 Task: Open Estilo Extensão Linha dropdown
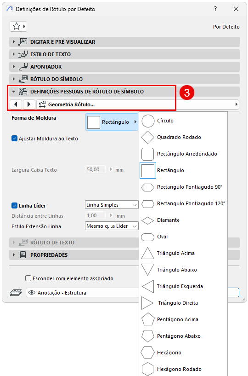tap(112, 226)
